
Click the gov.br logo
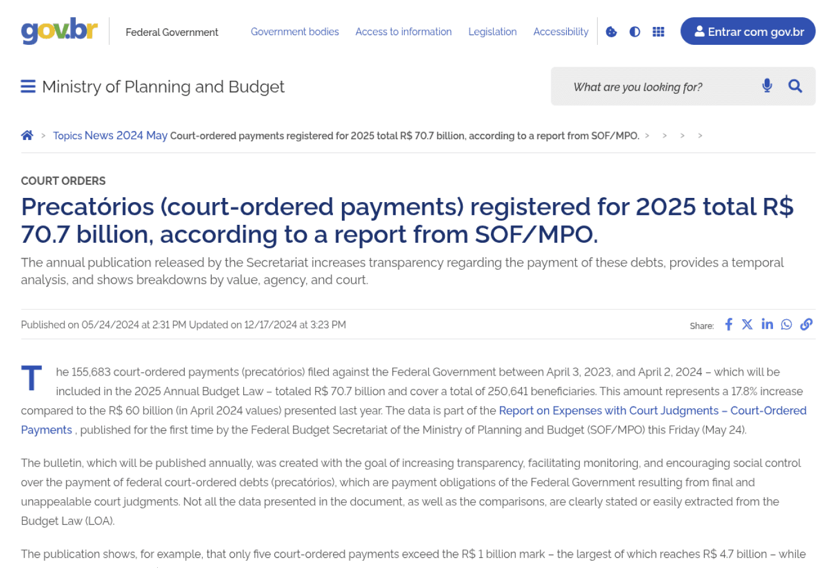(x=59, y=31)
